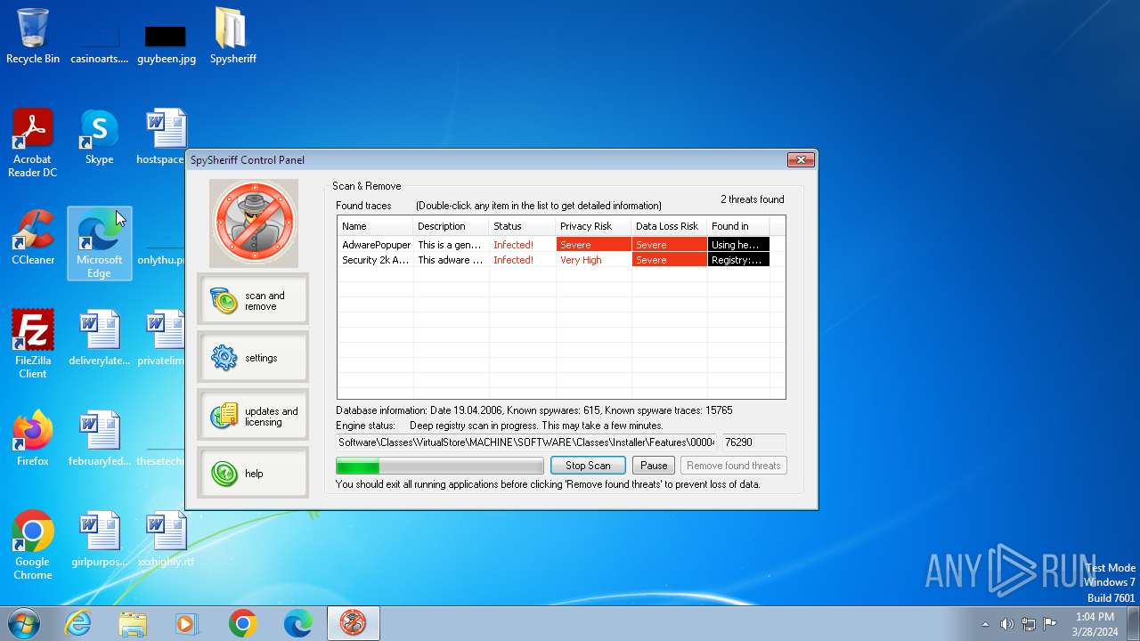
Task: Click the volume speaker tray icon
Action: pos(1006,624)
